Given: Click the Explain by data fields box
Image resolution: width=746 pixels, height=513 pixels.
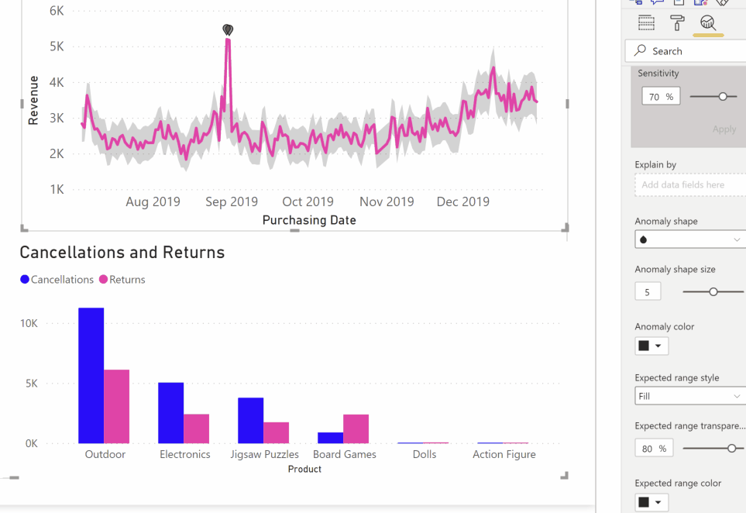Looking at the screenshot, I should [x=689, y=185].
